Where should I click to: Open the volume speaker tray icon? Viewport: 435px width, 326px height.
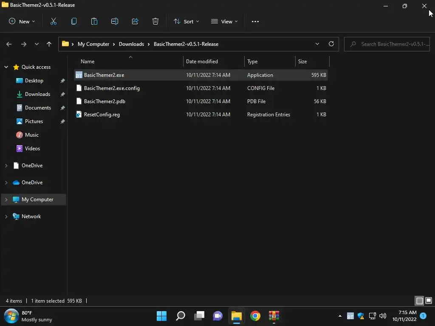tap(383, 316)
